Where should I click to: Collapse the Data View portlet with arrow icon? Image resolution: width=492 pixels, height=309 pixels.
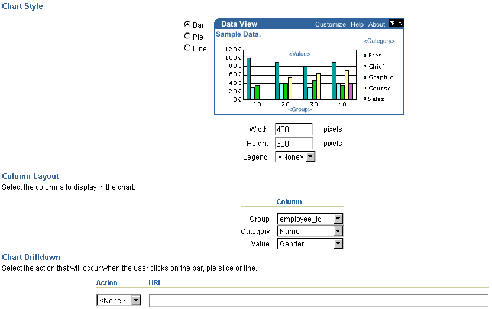392,24
